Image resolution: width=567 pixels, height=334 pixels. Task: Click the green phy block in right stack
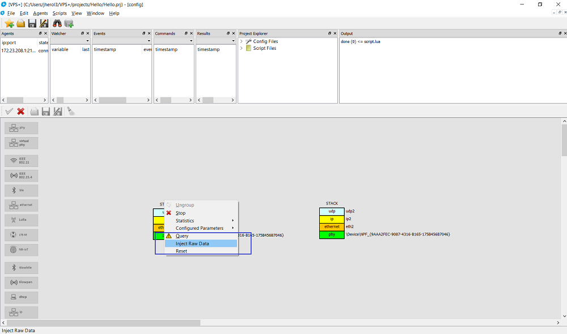point(332,234)
